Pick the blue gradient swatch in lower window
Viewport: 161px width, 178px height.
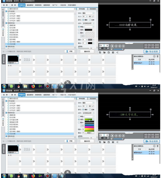[x=89, y=125]
